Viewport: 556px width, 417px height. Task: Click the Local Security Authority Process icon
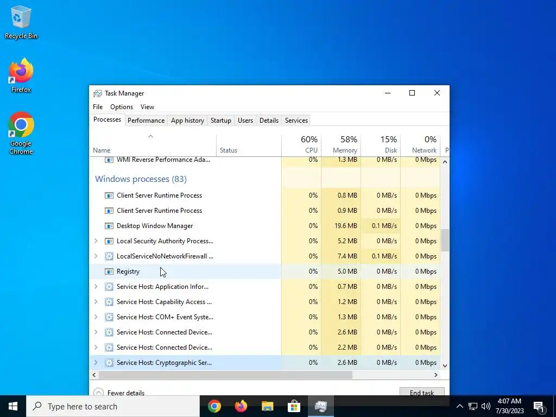[109, 241]
